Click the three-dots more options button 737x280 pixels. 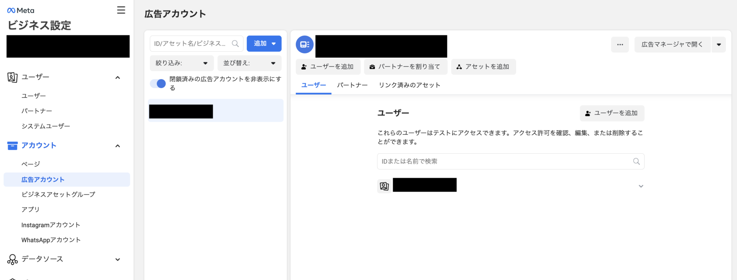(x=620, y=45)
